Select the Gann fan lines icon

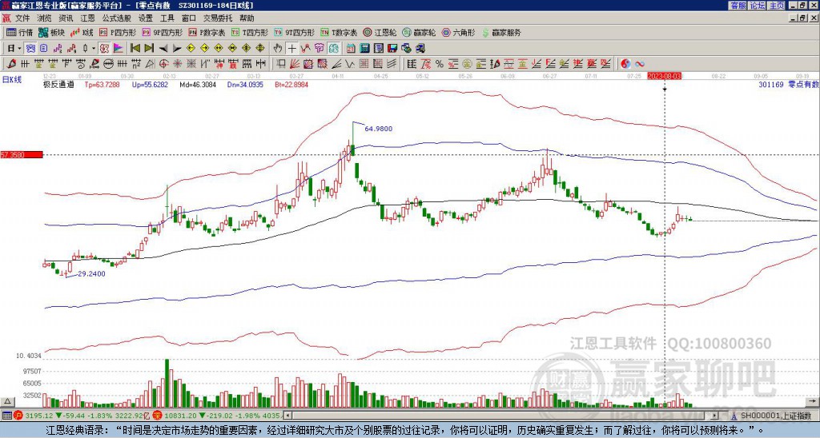[x=294, y=64]
